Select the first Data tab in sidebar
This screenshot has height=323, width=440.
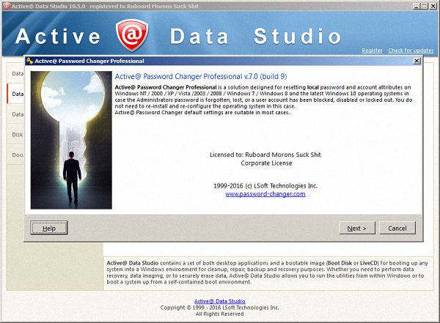tap(16, 73)
